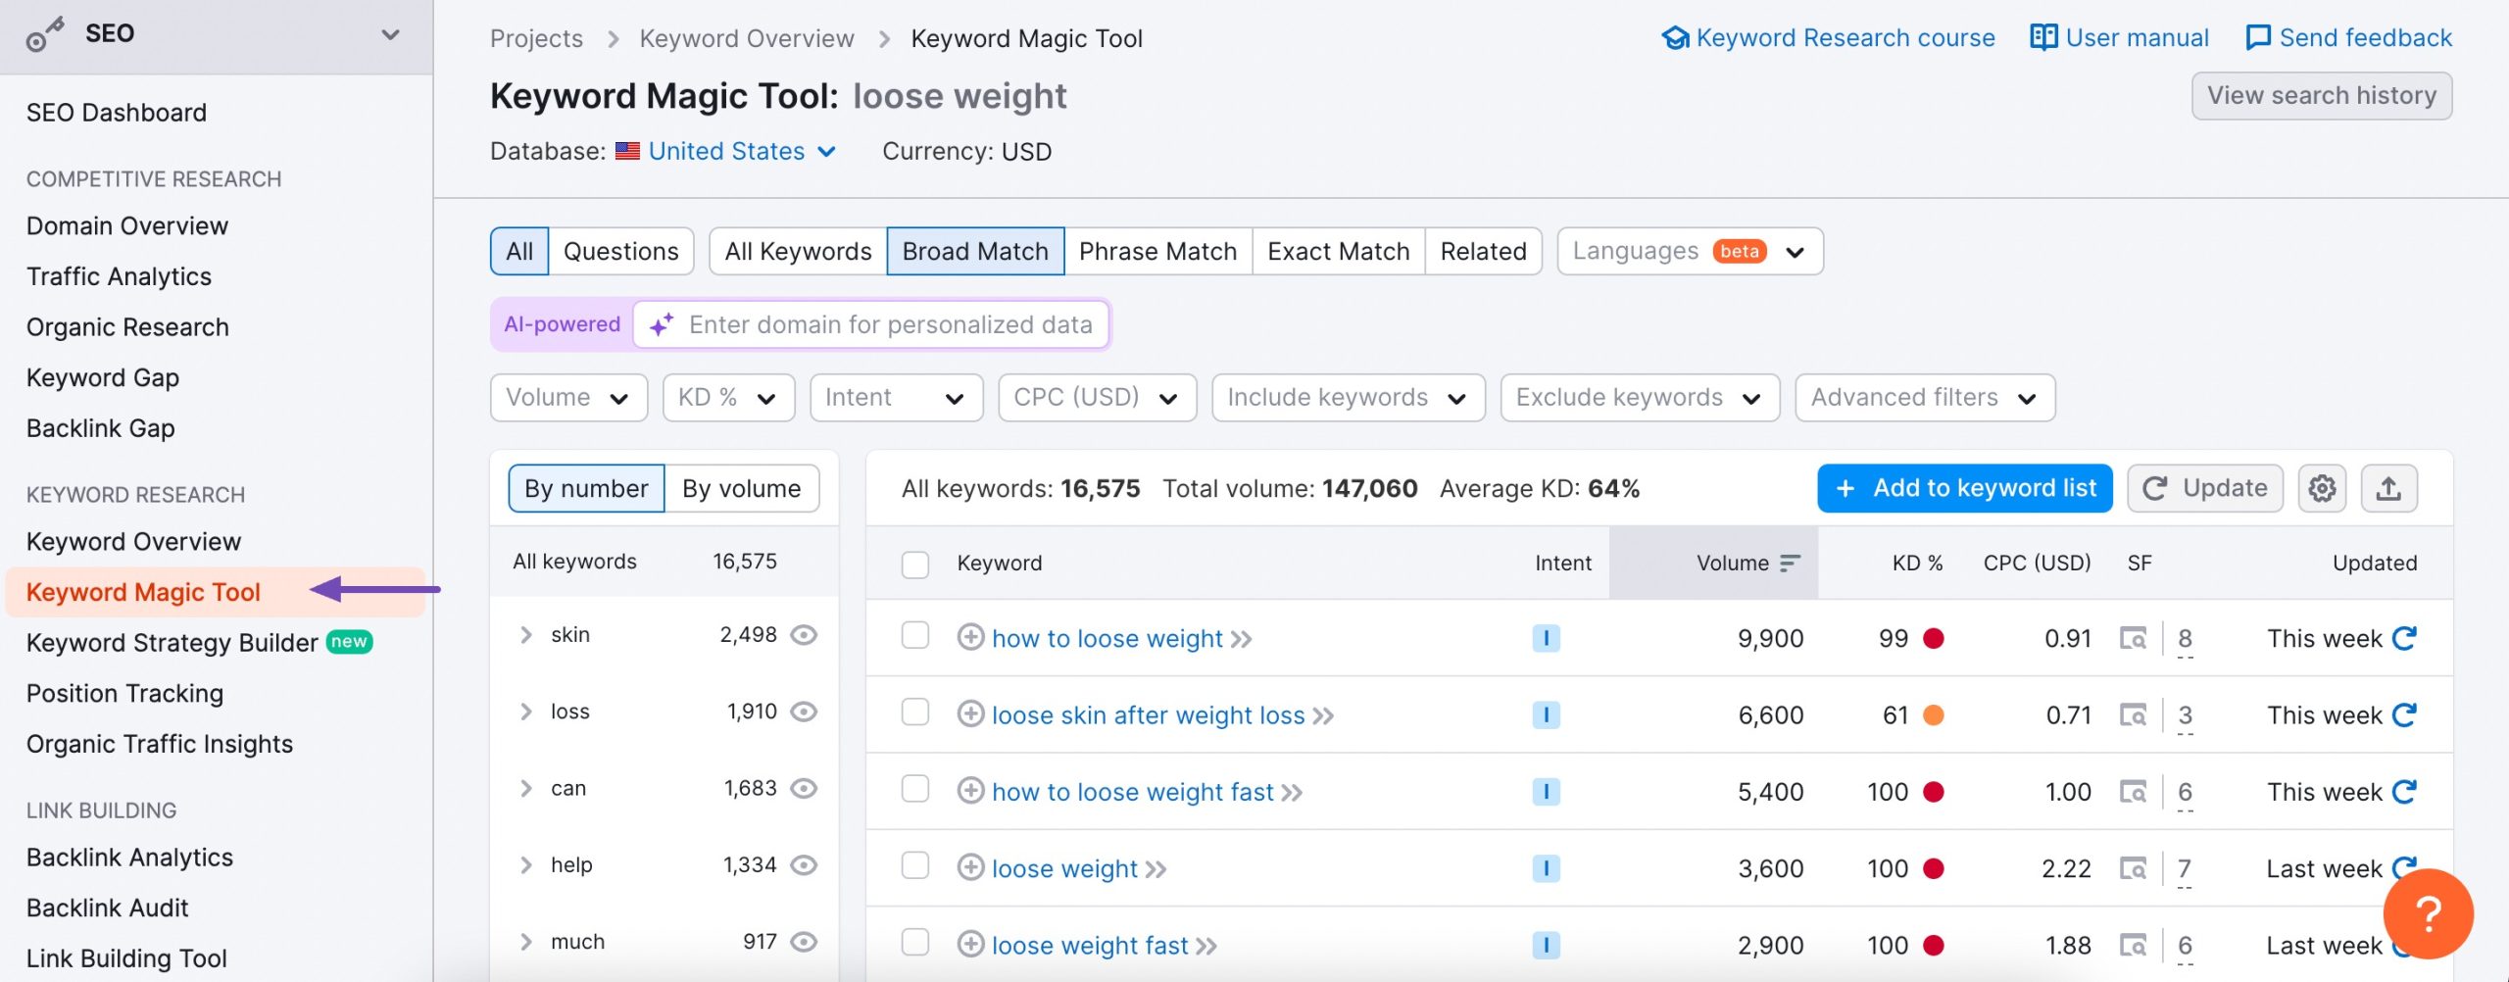Add 'loose skin after weight loss' plus icon
This screenshot has width=2509, height=982.
point(970,713)
